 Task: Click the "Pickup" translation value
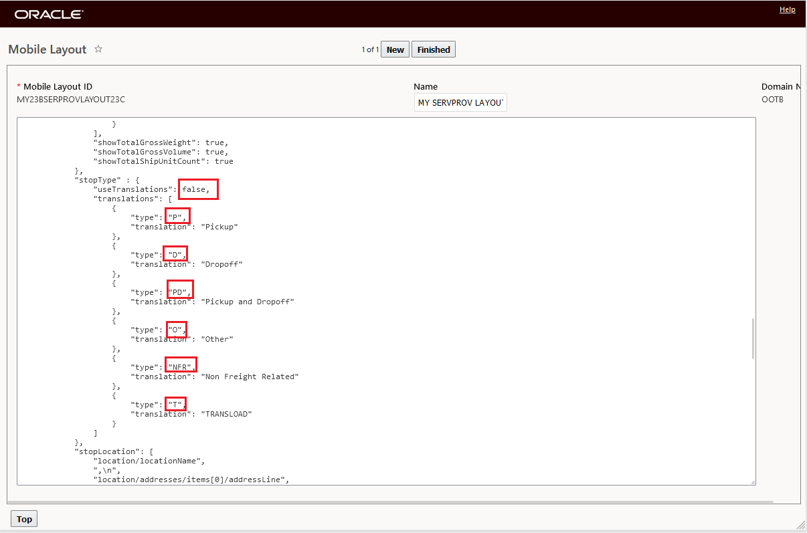(x=219, y=227)
